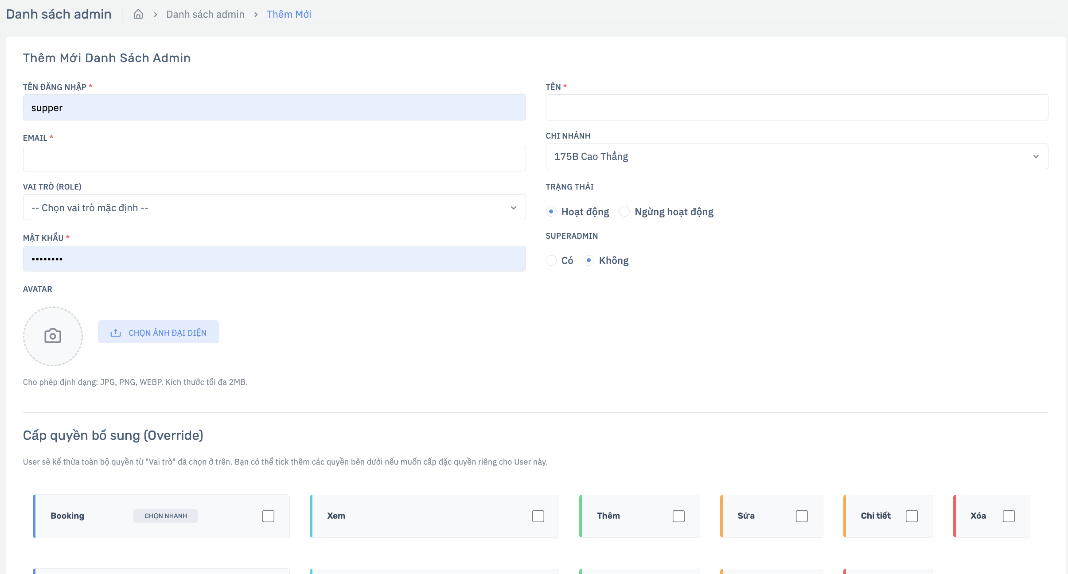Go to home via breadcrumb house icon
Viewport: 1068px width, 574px height.
coord(138,14)
